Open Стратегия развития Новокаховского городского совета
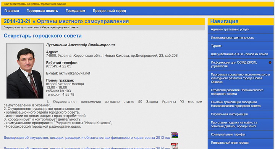The image size is (275, 149). point(241,92)
